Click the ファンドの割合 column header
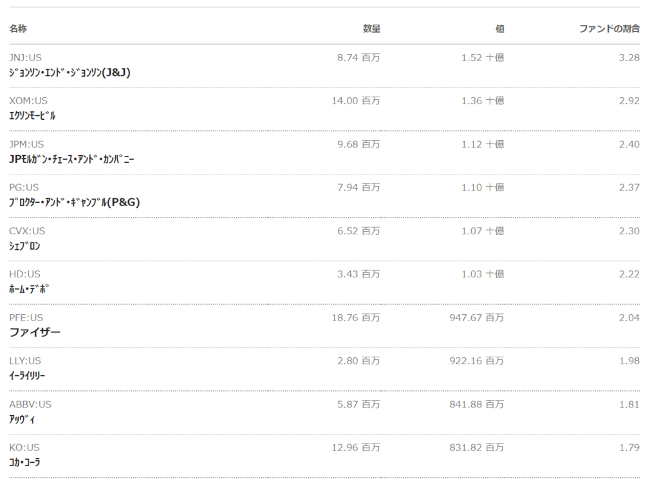The height and width of the screenshot is (486, 659). pyautogui.click(x=609, y=29)
